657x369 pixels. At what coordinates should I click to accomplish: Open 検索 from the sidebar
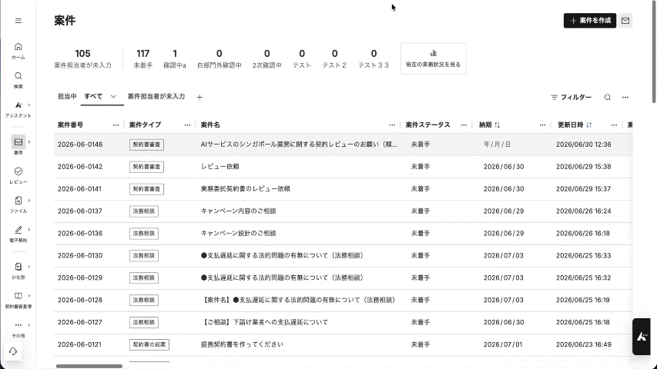click(18, 80)
